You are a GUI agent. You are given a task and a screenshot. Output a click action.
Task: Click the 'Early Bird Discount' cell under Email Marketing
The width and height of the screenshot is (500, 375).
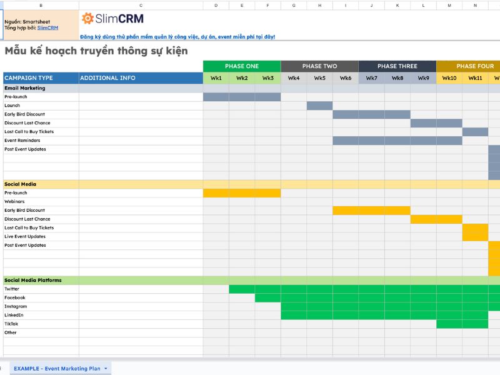(x=25, y=114)
